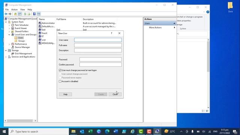
Task: Collapse the System Tools tree node
Action: click(6, 22)
